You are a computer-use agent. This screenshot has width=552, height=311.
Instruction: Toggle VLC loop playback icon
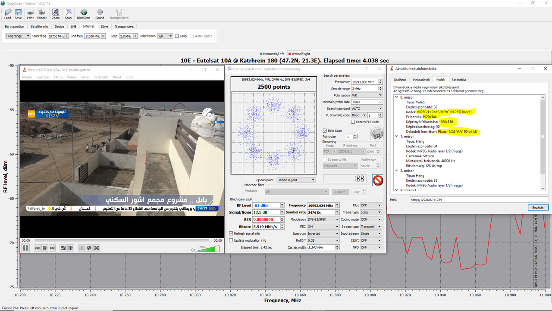89,248
